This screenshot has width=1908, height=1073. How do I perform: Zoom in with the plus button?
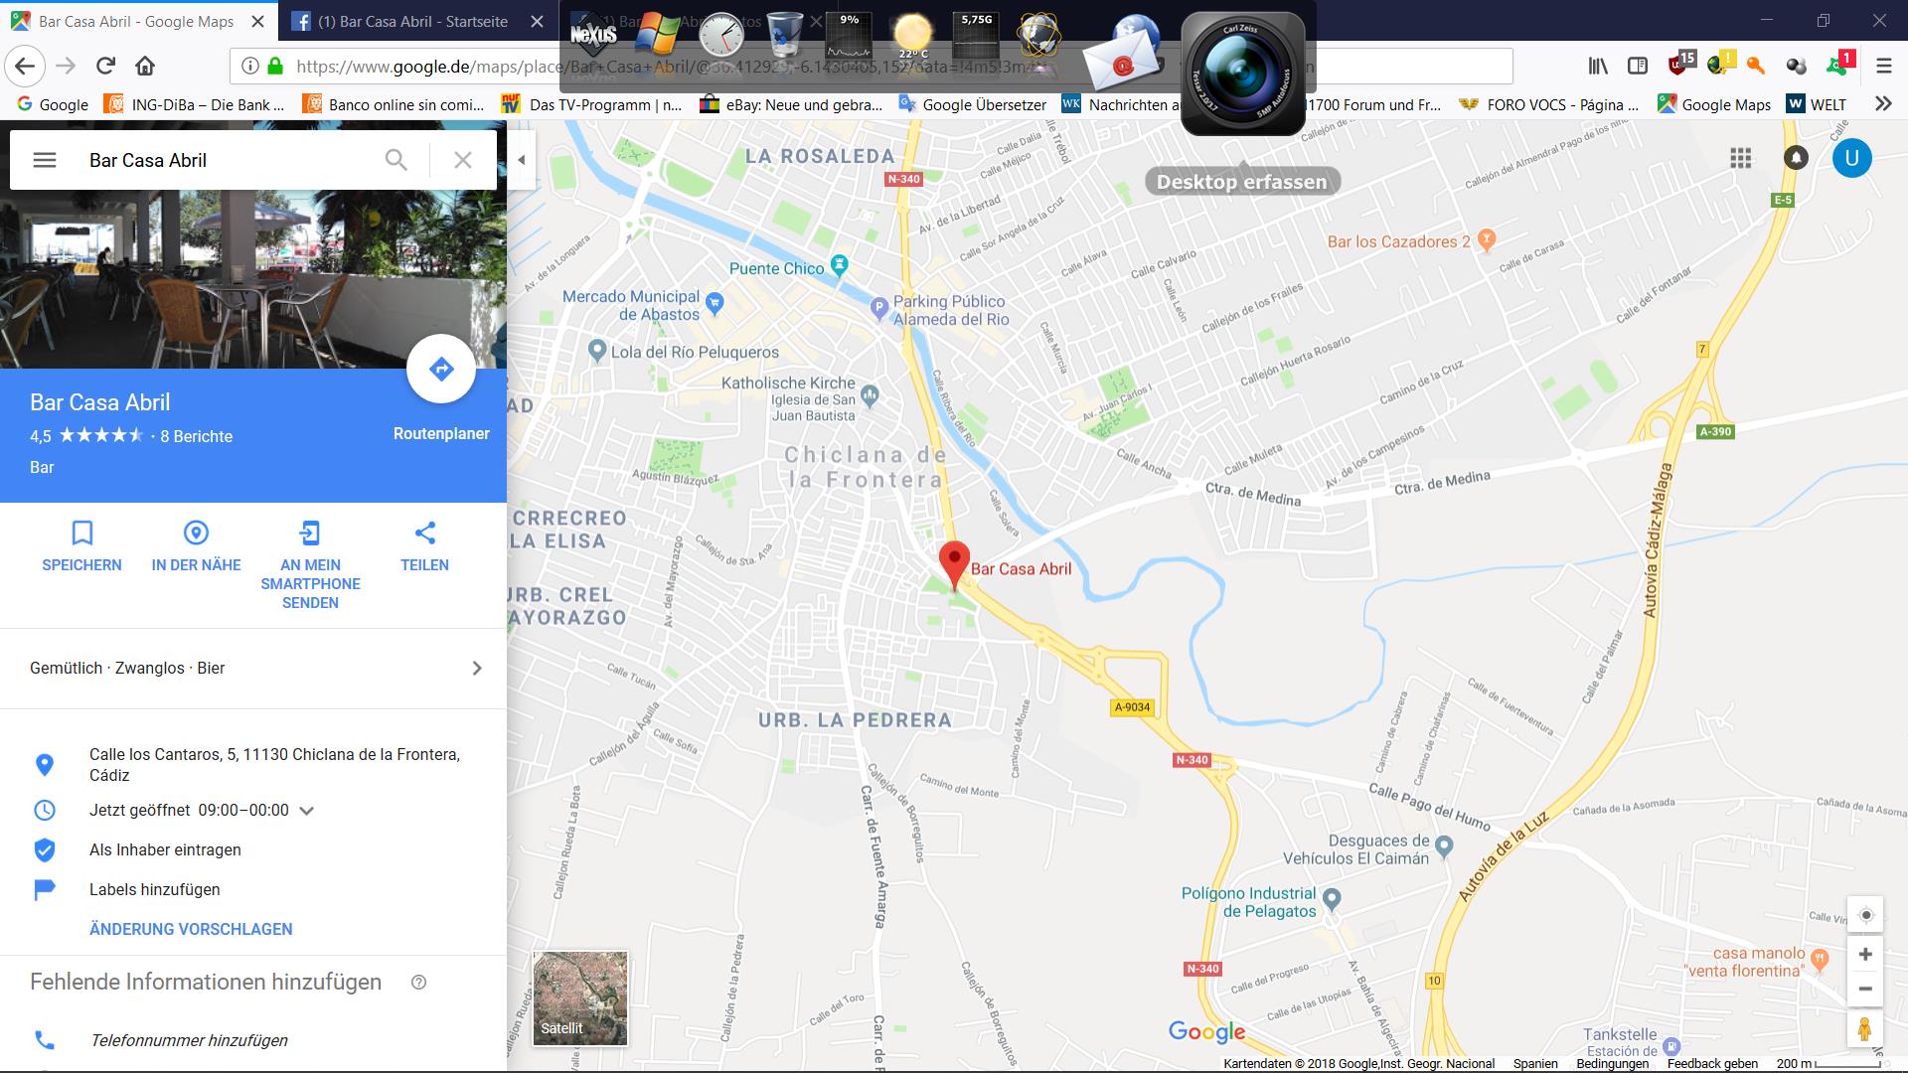[1865, 955]
